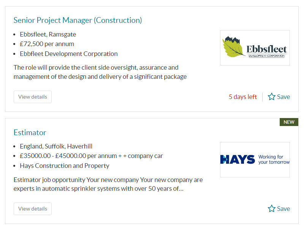
Task: View details of the Senior Project Manager job
Action: [x=33, y=97]
